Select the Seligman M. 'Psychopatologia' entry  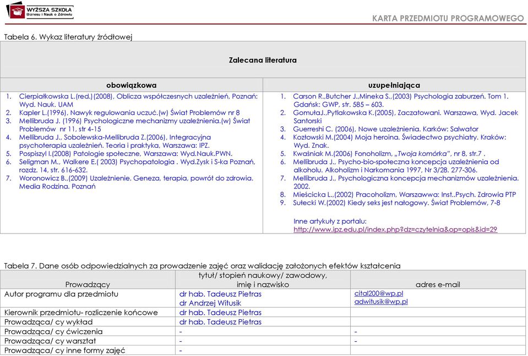(137, 166)
